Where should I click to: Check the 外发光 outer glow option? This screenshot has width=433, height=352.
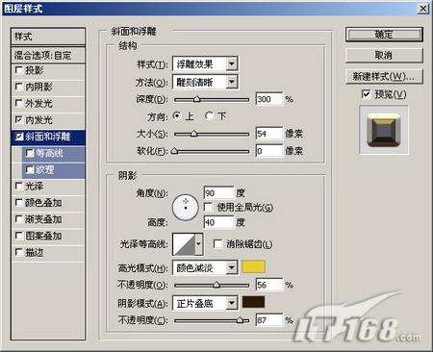pyautogui.click(x=18, y=103)
